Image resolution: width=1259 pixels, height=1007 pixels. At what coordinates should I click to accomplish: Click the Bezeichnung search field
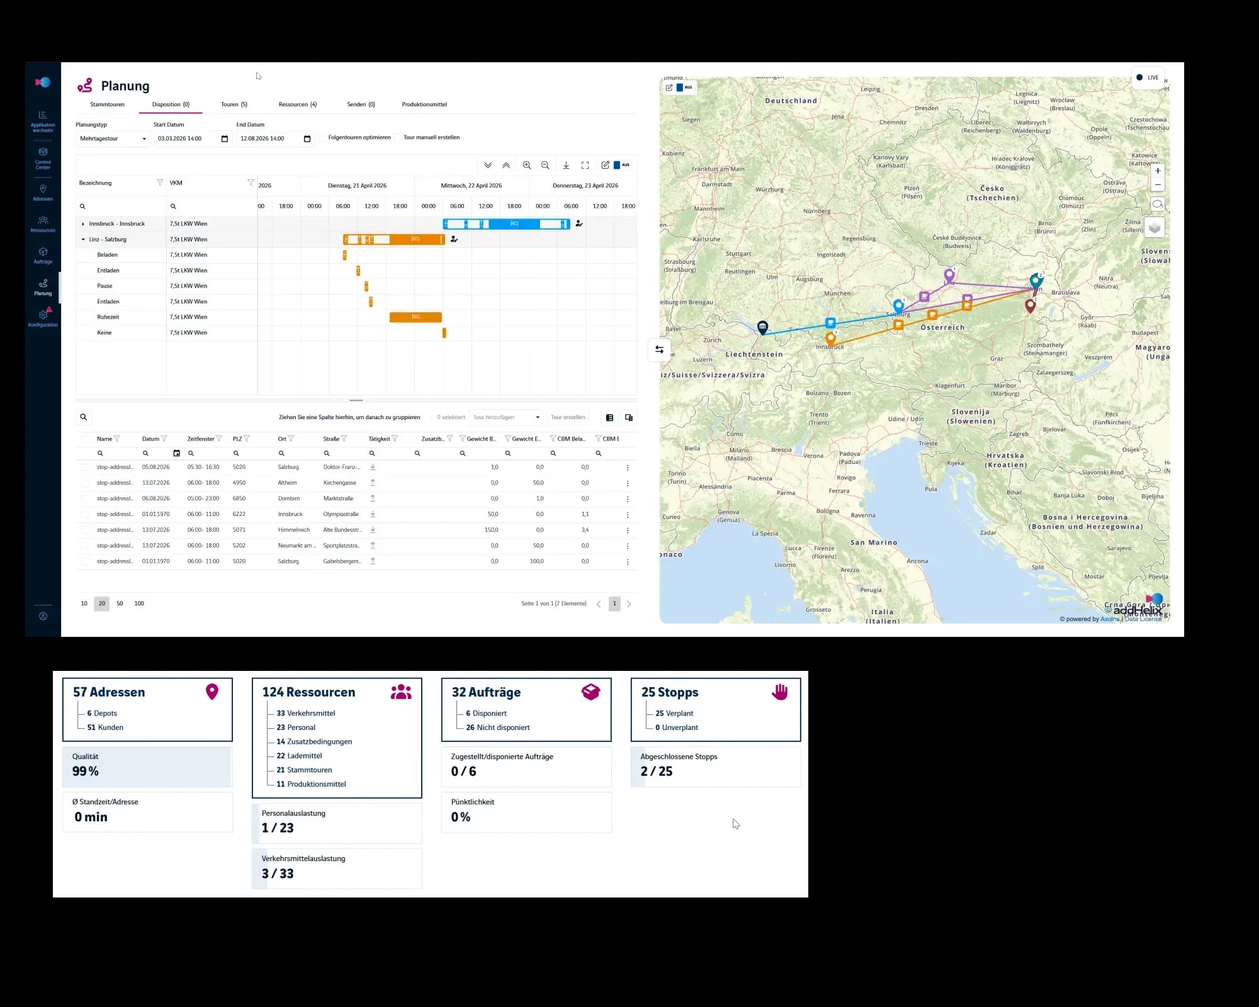tap(121, 206)
